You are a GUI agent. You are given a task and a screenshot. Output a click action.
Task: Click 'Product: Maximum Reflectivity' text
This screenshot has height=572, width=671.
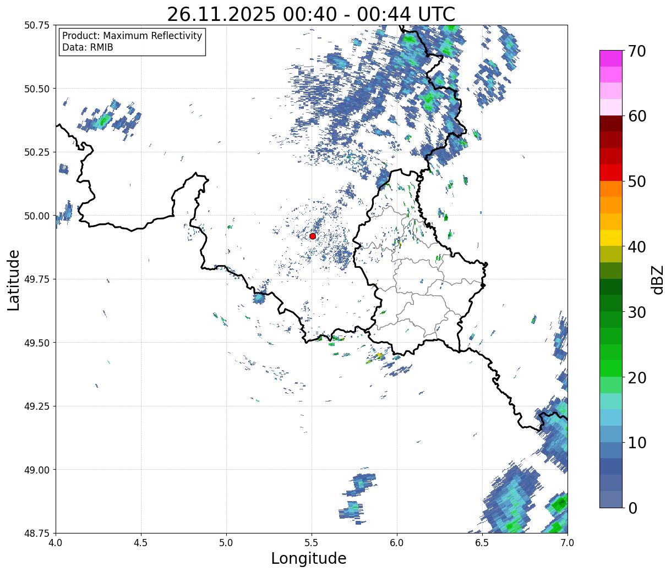click(132, 36)
